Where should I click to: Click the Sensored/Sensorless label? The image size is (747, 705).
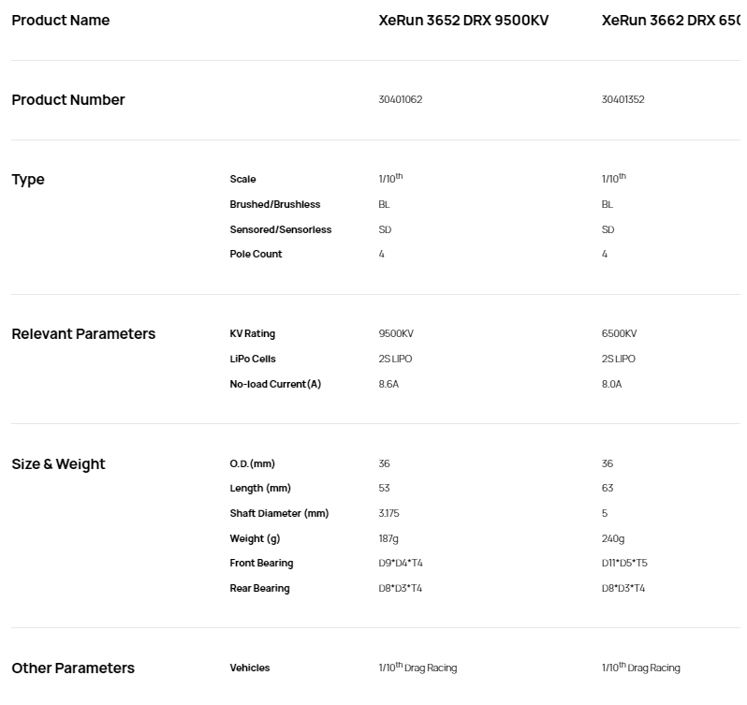[281, 229]
